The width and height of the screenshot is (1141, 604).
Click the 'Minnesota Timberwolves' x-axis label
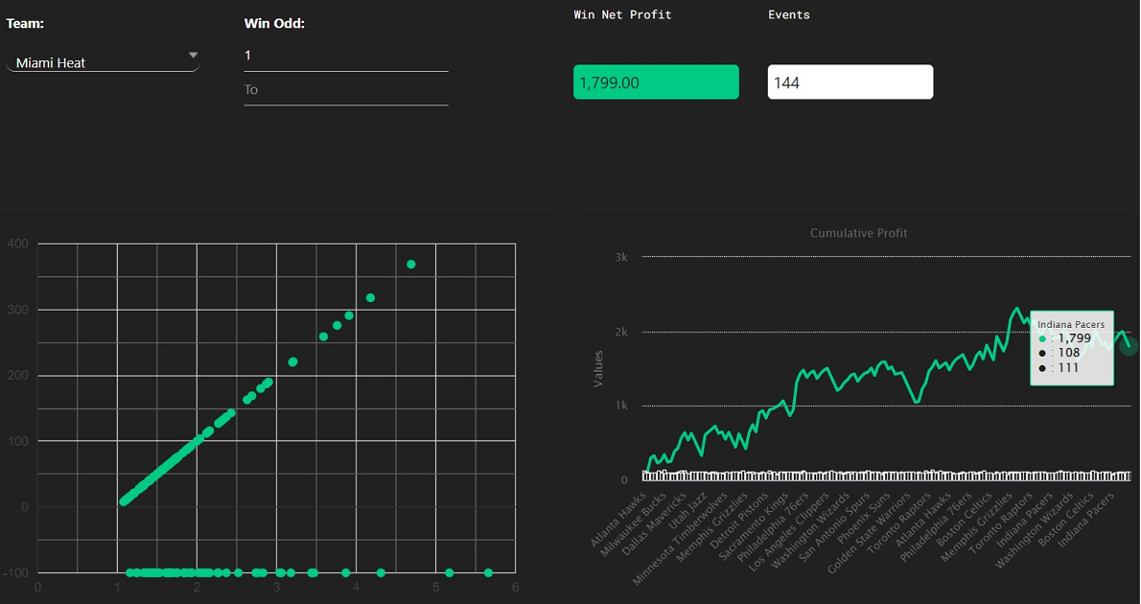click(x=680, y=539)
